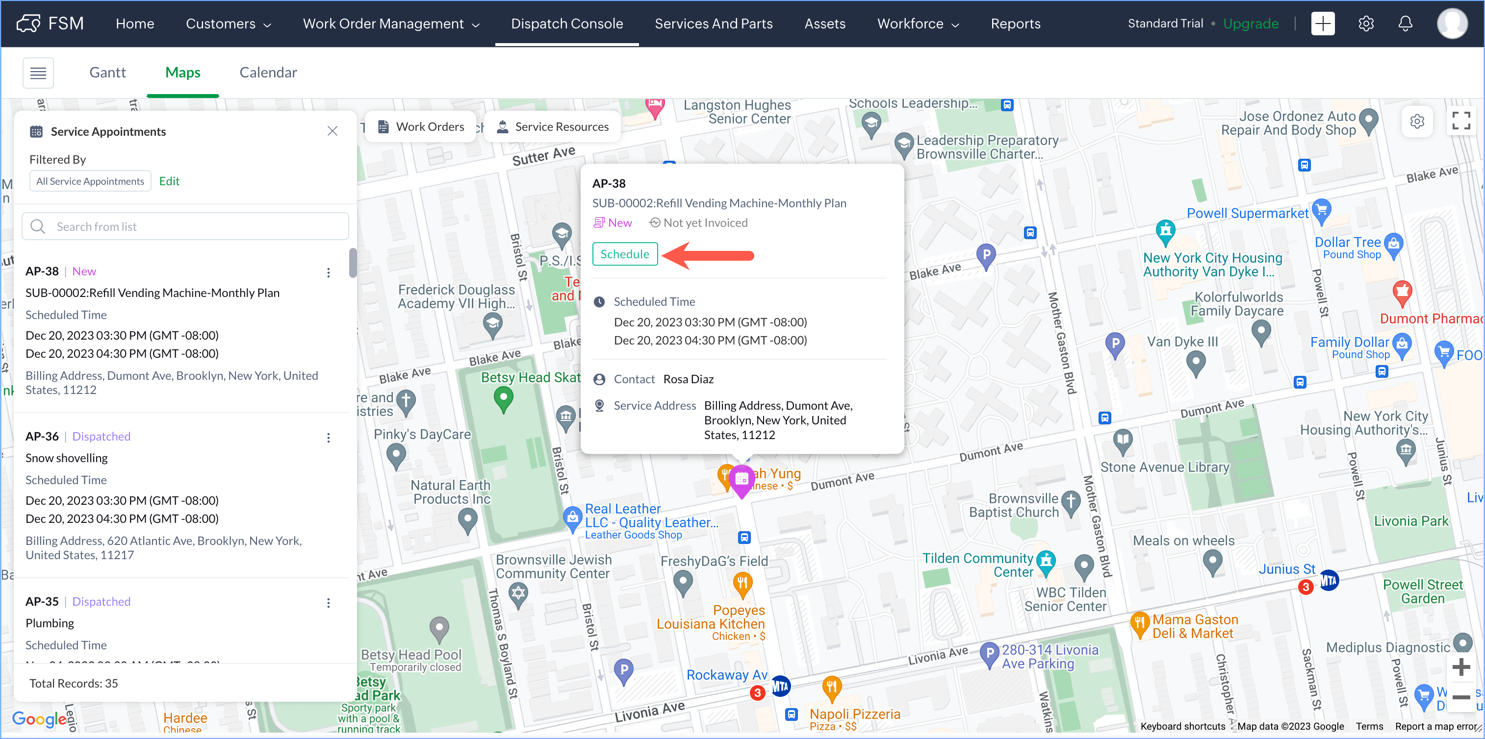Open the settings gear in top navbar

(x=1366, y=24)
